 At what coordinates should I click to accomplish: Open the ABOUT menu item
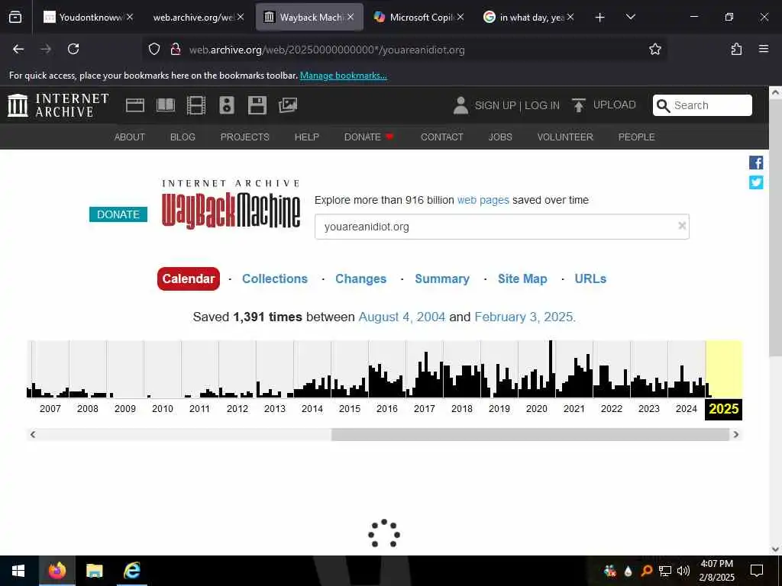pos(130,137)
